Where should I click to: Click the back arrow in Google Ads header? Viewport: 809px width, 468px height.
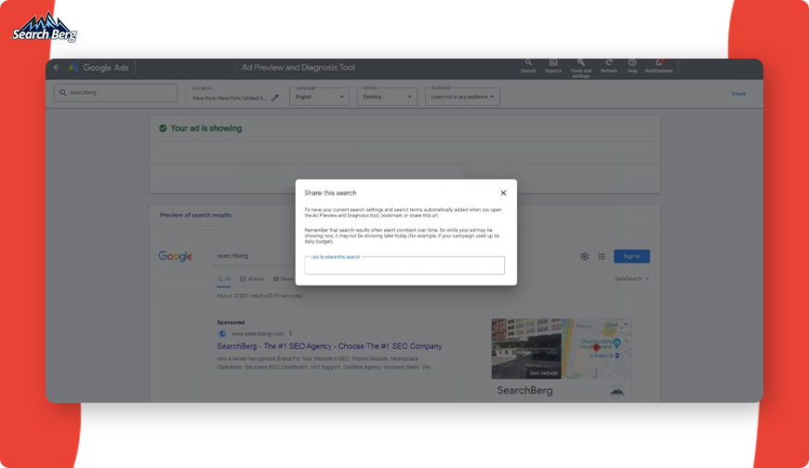click(56, 68)
